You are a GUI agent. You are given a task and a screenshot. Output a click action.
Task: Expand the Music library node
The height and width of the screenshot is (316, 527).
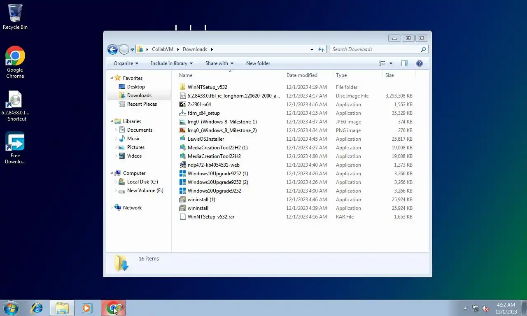[x=116, y=139]
